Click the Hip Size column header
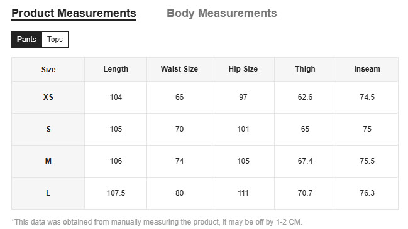 tap(243, 69)
